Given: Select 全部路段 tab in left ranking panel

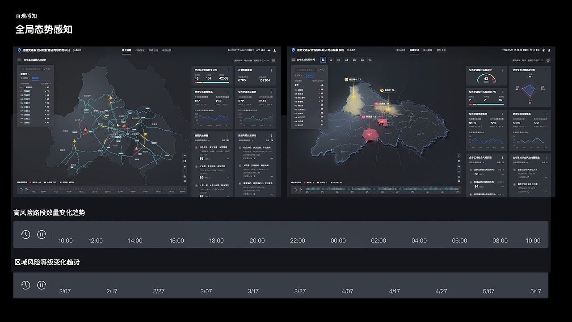Looking at the screenshot, I should coord(24,78).
